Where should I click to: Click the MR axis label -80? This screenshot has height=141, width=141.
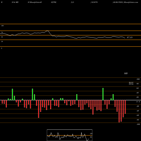coord(138,120)
